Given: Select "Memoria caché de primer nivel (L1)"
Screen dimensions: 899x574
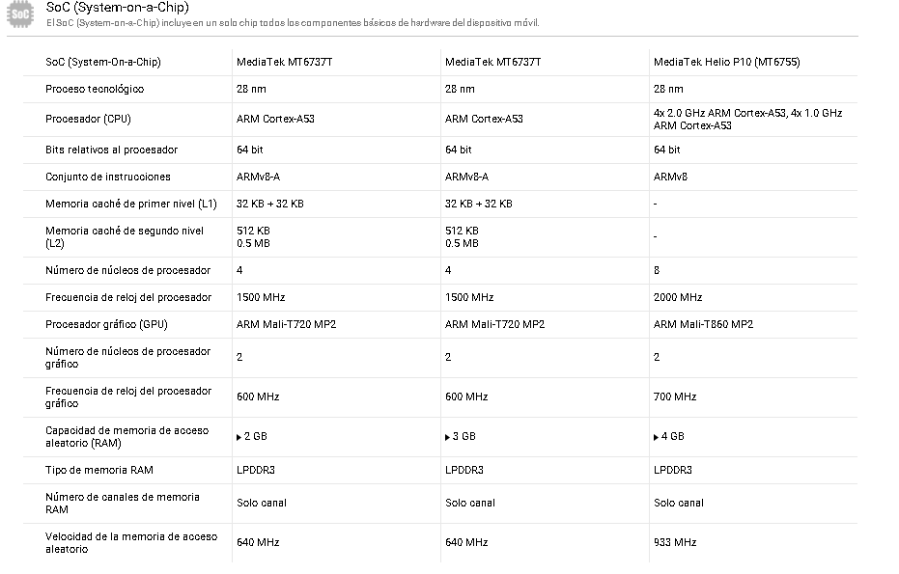Looking at the screenshot, I should [x=131, y=204].
